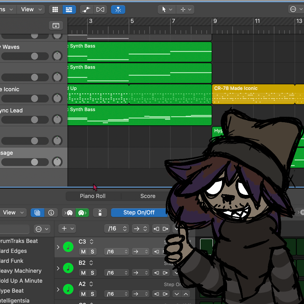Open the tracks area View menu
The width and height of the screenshot is (304, 304).
(31, 9)
